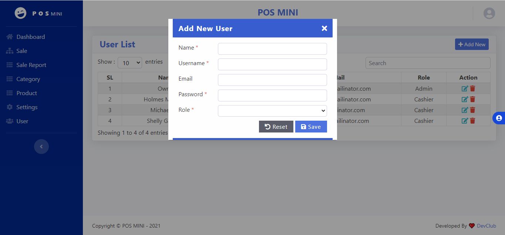505x235 pixels.
Task: Open the Role dropdown
Action: (272, 111)
